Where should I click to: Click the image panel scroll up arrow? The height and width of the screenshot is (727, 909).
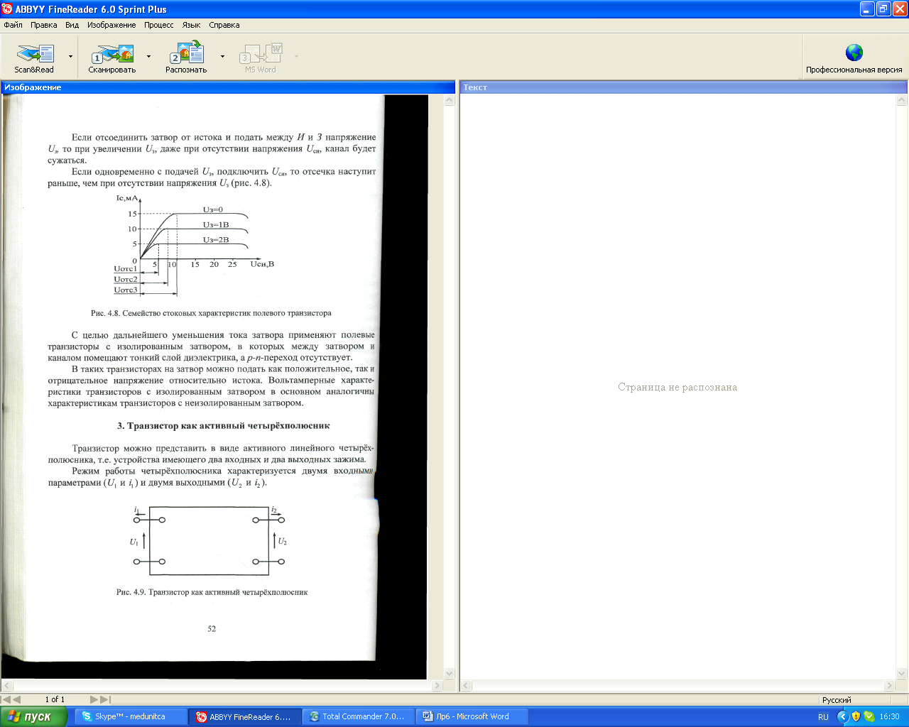[x=449, y=101]
